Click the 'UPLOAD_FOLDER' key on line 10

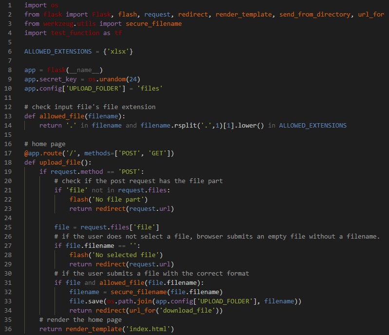(94, 88)
